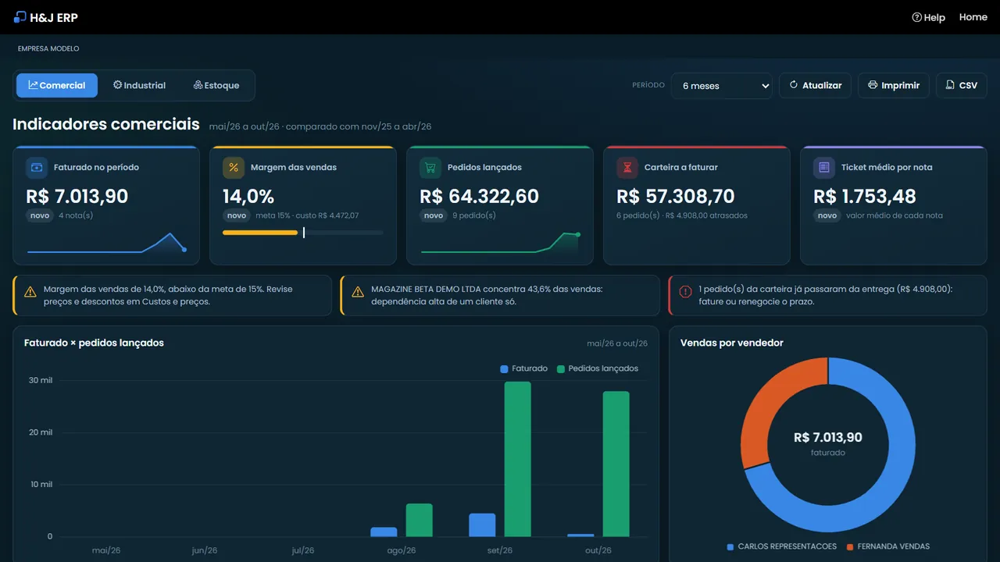Click the green out/26 Pedidos lançados bar

616,464
